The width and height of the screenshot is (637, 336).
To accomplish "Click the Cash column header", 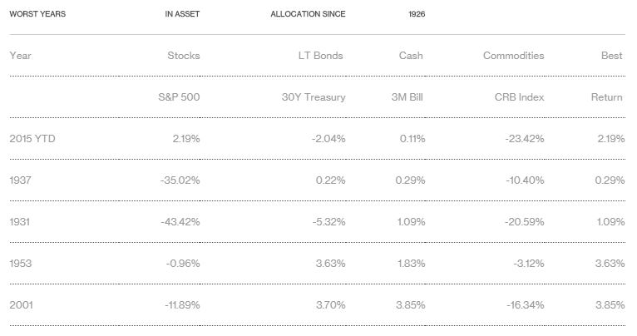I will click(x=411, y=56).
